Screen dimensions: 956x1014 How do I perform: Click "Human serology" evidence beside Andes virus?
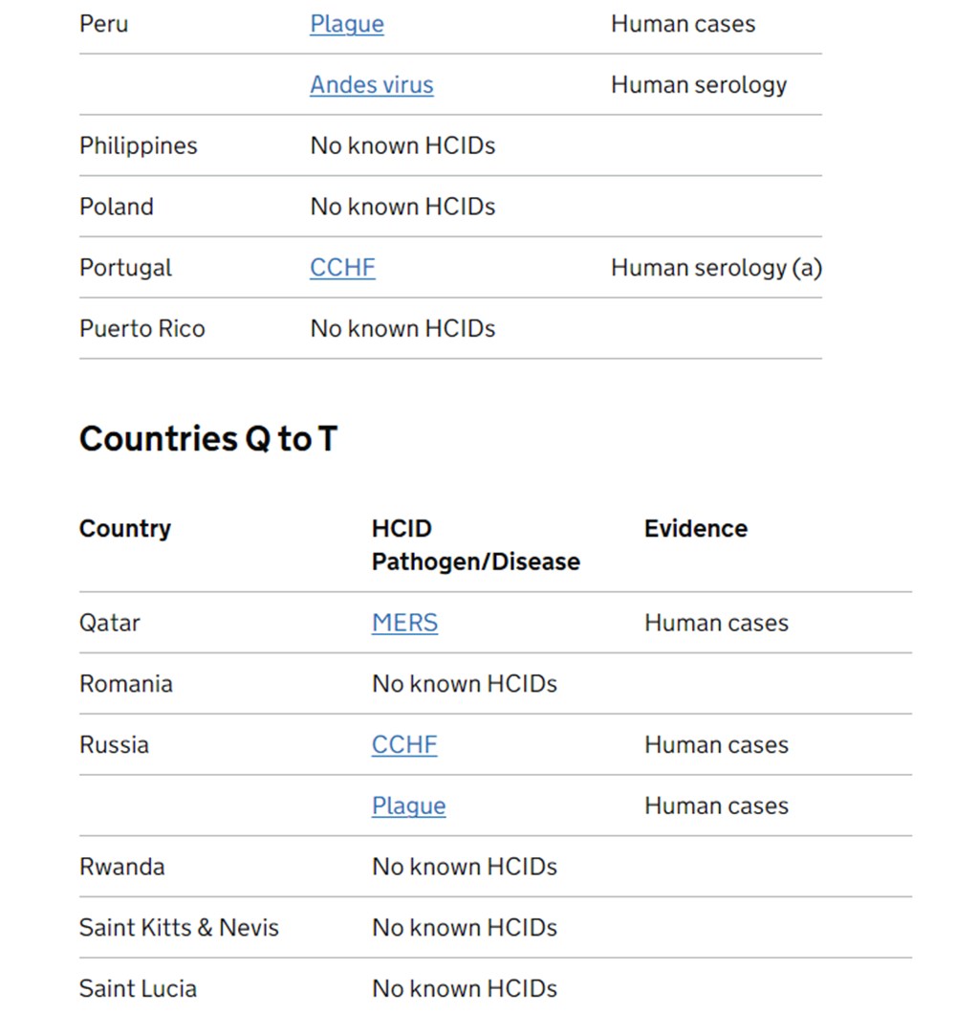click(699, 85)
